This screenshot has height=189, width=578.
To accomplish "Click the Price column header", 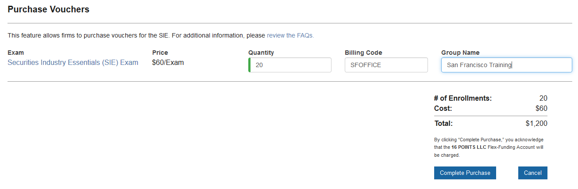I will click(x=160, y=53).
